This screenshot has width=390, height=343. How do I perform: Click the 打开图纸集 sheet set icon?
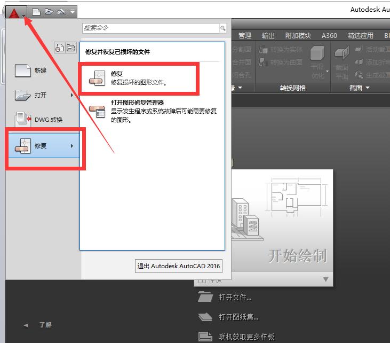tap(205, 317)
